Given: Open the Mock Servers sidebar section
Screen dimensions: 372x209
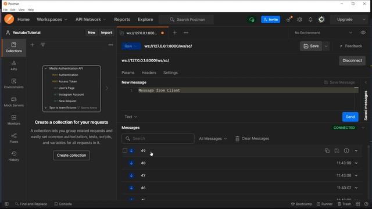Looking at the screenshot, I should (x=14, y=102).
